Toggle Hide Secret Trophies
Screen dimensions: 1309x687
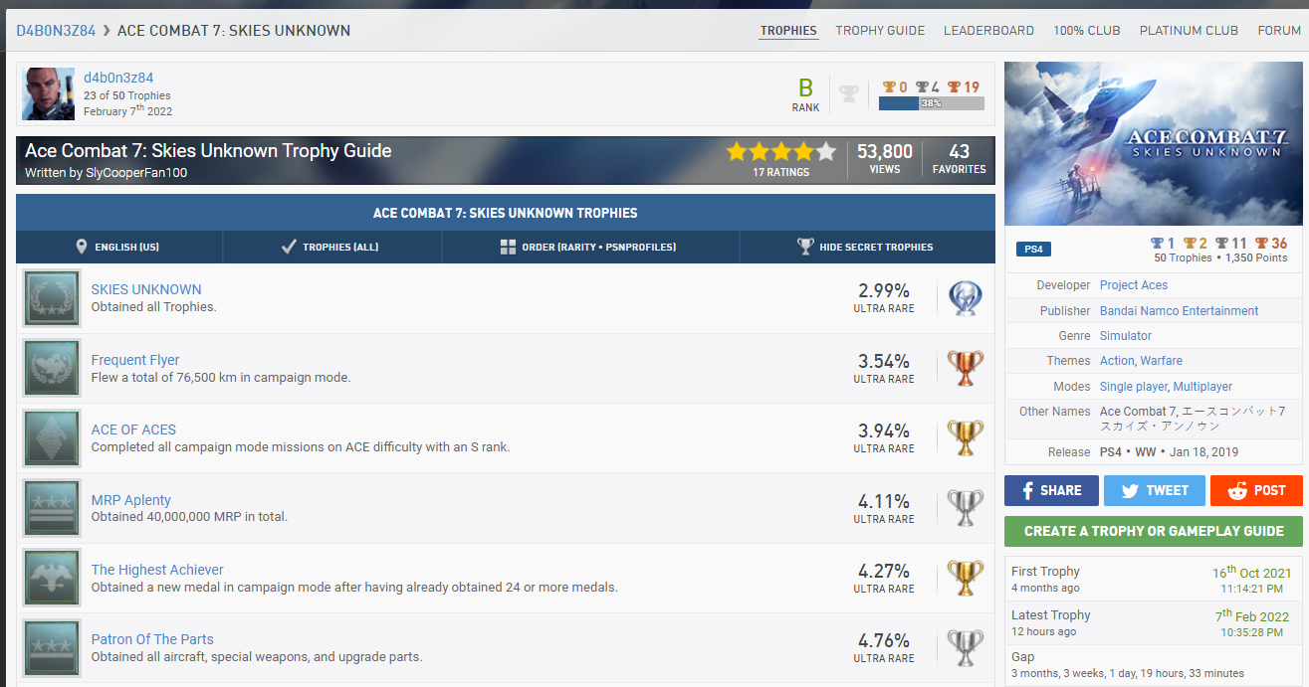tap(867, 247)
